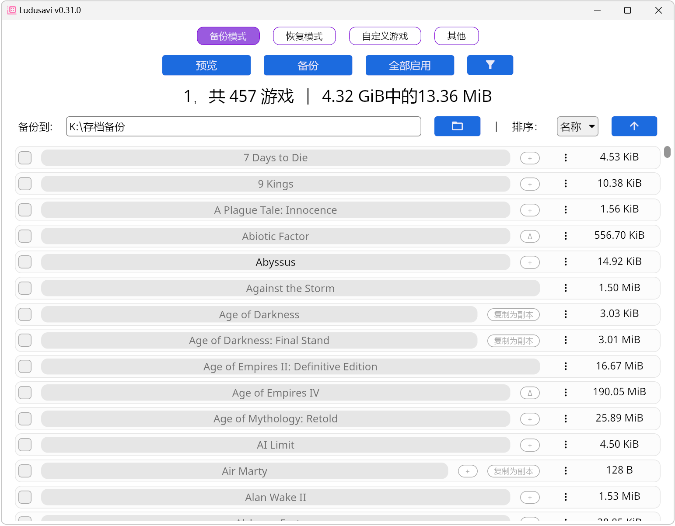Open three-dot menu for Age of Empires II
This screenshot has height=526, width=675.
(566, 366)
